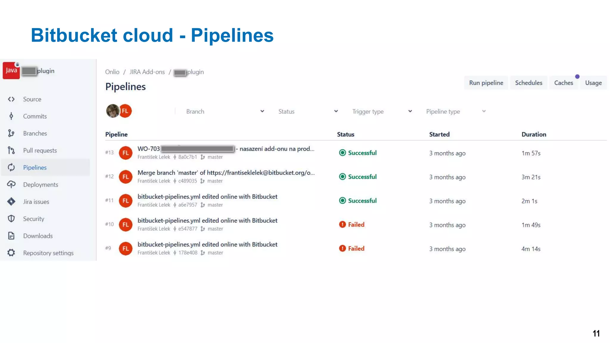Click commit hash 178e408
610x343 pixels.
click(x=188, y=252)
